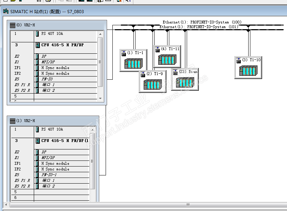Select the IF2 'H Sync module' text in rack 1
The image size is (287, 211).
pos(55,169)
